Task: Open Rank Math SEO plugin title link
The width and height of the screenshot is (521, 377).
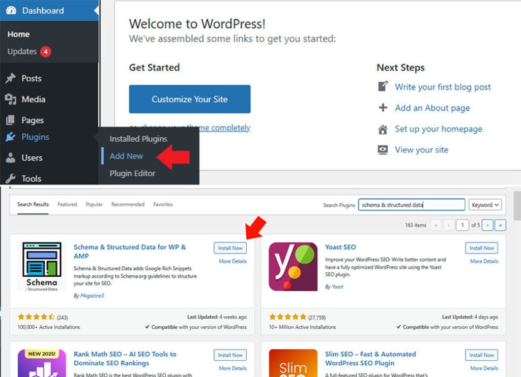Action: pyautogui.click(x=125, y=358)
